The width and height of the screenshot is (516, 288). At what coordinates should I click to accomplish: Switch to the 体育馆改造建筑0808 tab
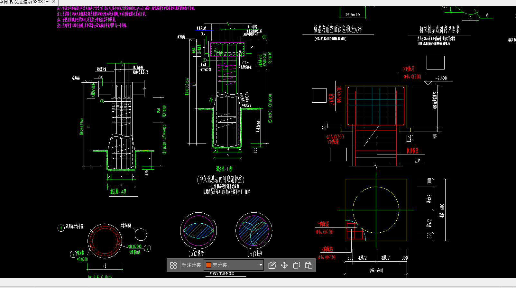24,2
